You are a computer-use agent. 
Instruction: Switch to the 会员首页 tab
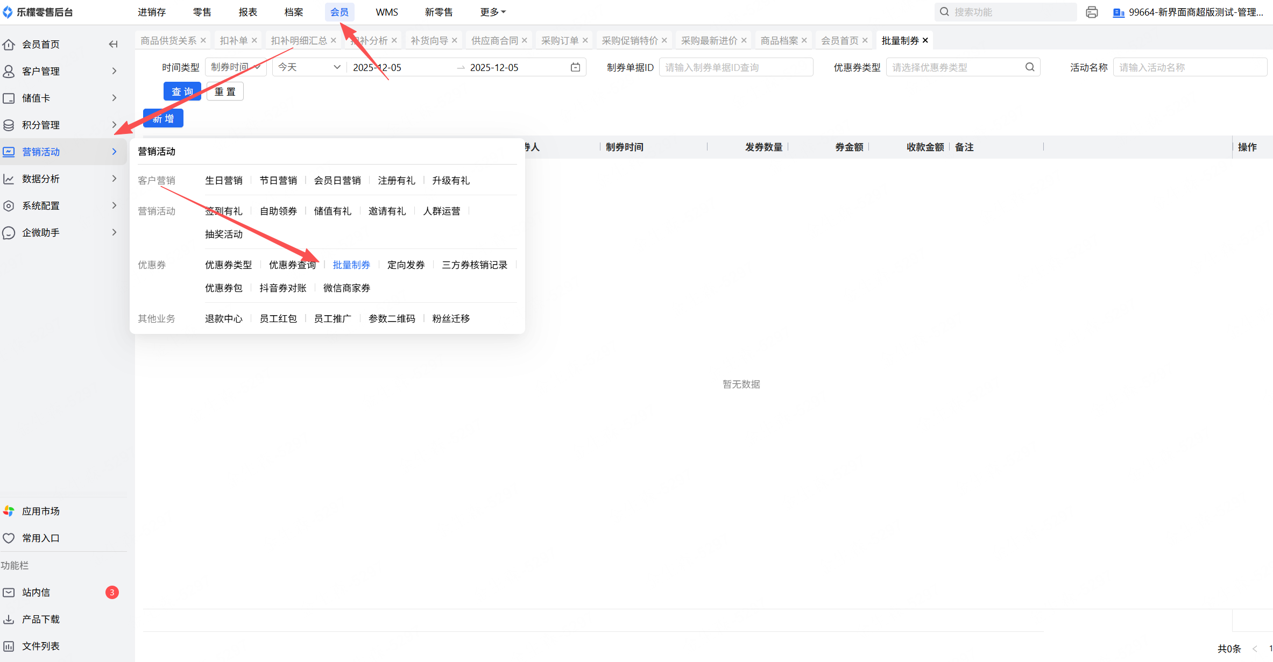tap(839, 40)
